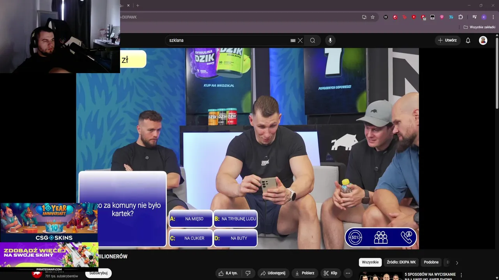
Task: Open Chrome media control music-note icon
Action: click(x=474, y=17)
